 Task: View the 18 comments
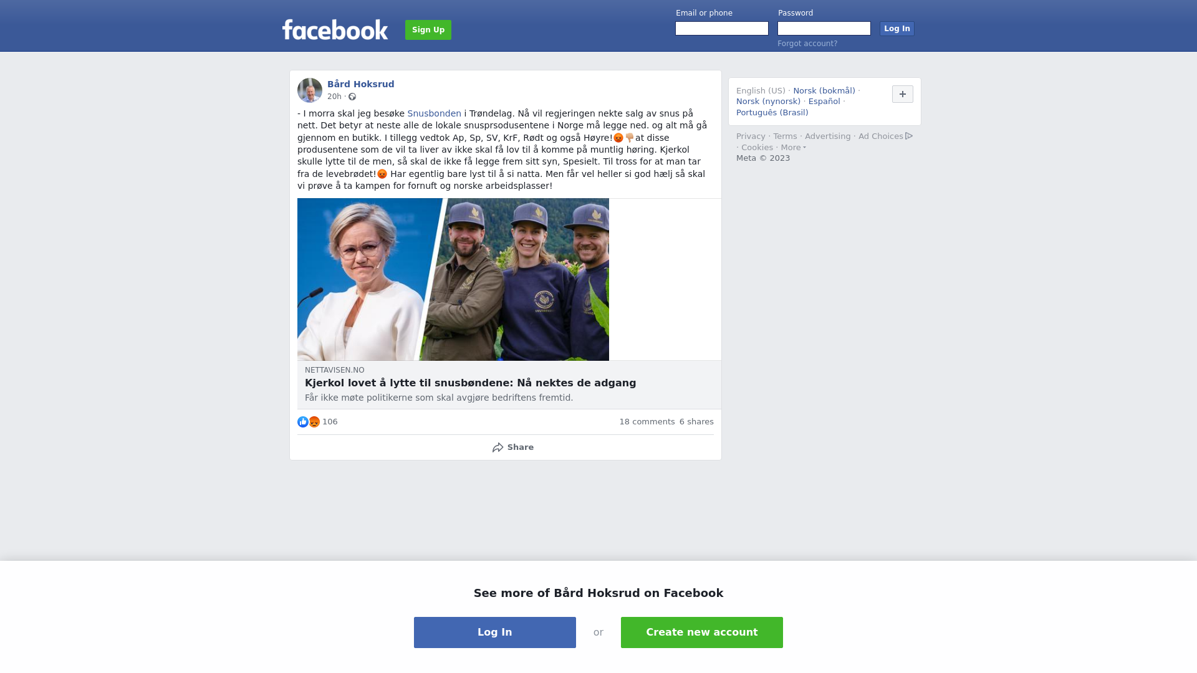pos(647,422)
